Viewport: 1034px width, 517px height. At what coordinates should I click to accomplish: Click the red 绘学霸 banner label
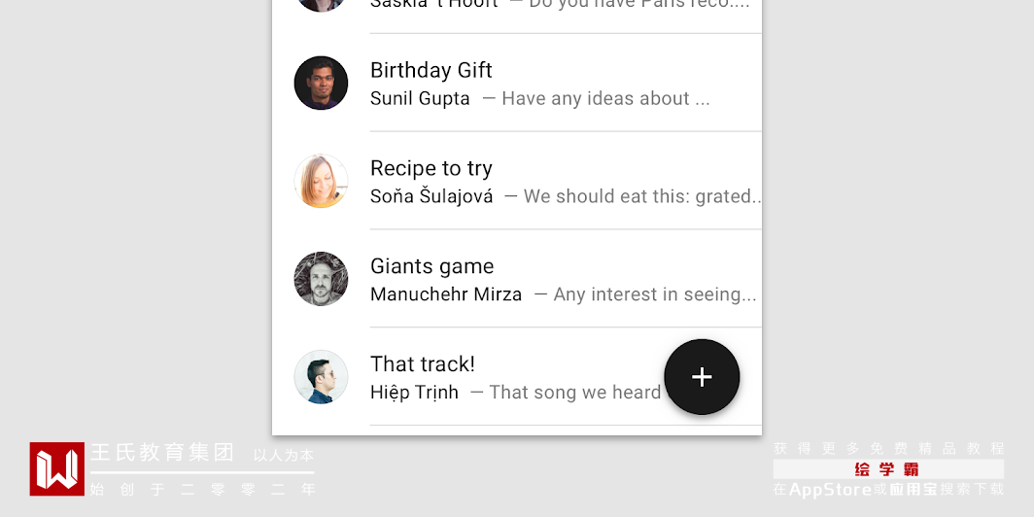[x=887, y=469]
